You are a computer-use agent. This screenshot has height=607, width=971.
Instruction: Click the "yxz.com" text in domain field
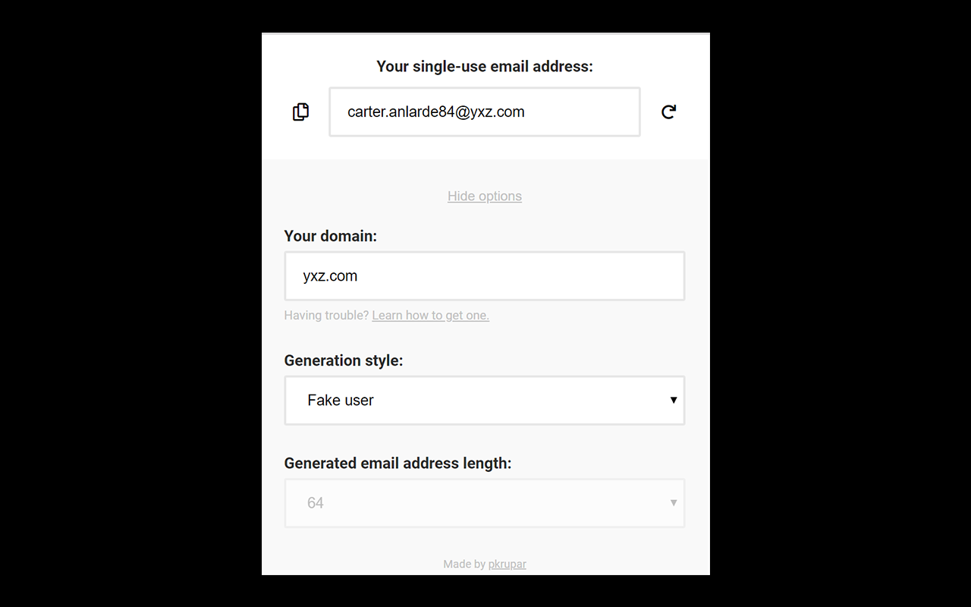pyautogui.click(x=330, y=276)
